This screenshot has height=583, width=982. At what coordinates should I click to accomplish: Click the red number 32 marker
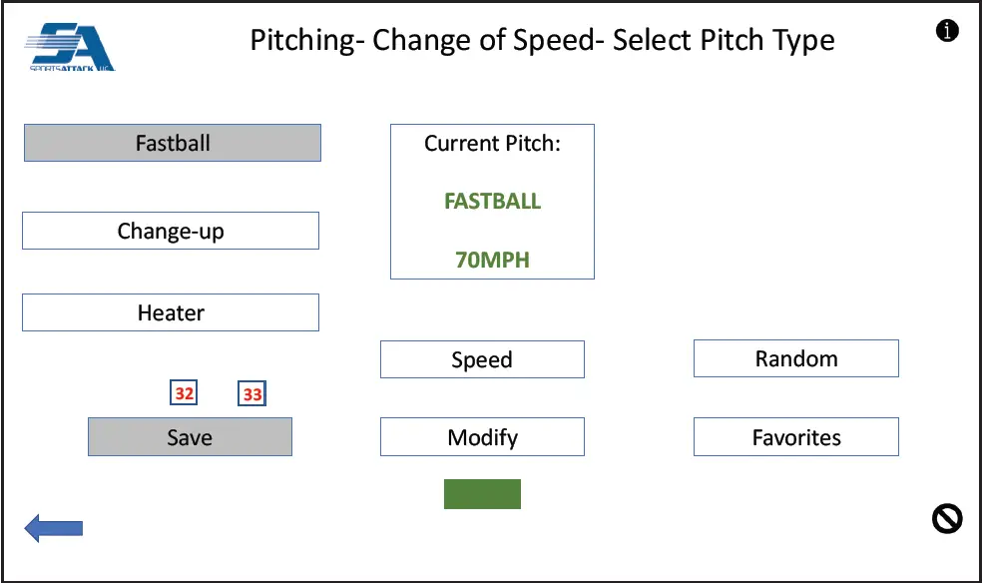[184, 393]
